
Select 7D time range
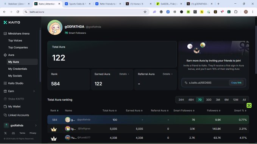click(x=200, y=100)
